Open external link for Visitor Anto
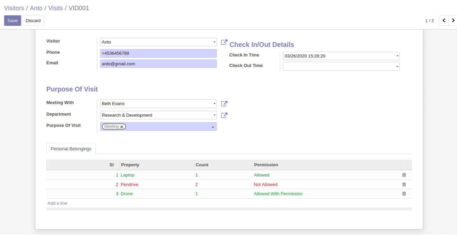 click(224, 42)
